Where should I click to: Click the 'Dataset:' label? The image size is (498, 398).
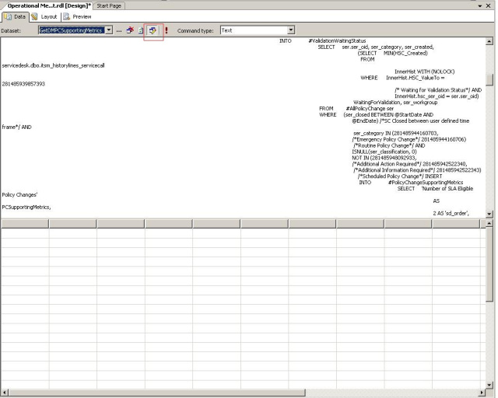coord(11,31)
